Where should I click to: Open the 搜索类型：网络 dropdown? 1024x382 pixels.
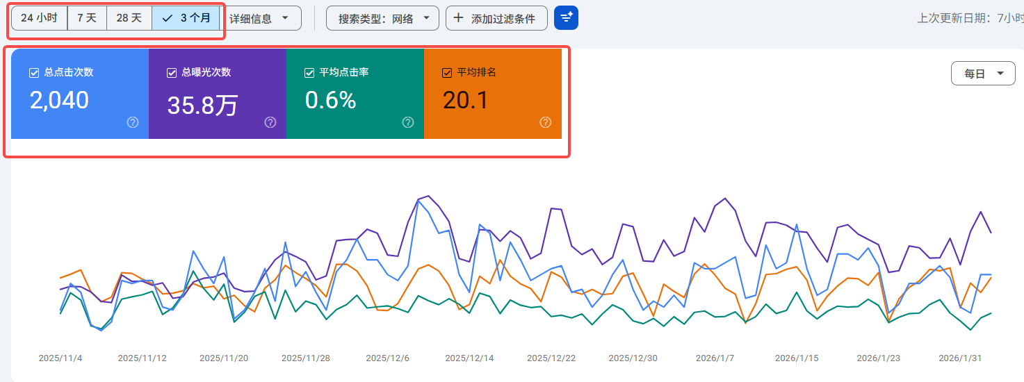[382, 19]
